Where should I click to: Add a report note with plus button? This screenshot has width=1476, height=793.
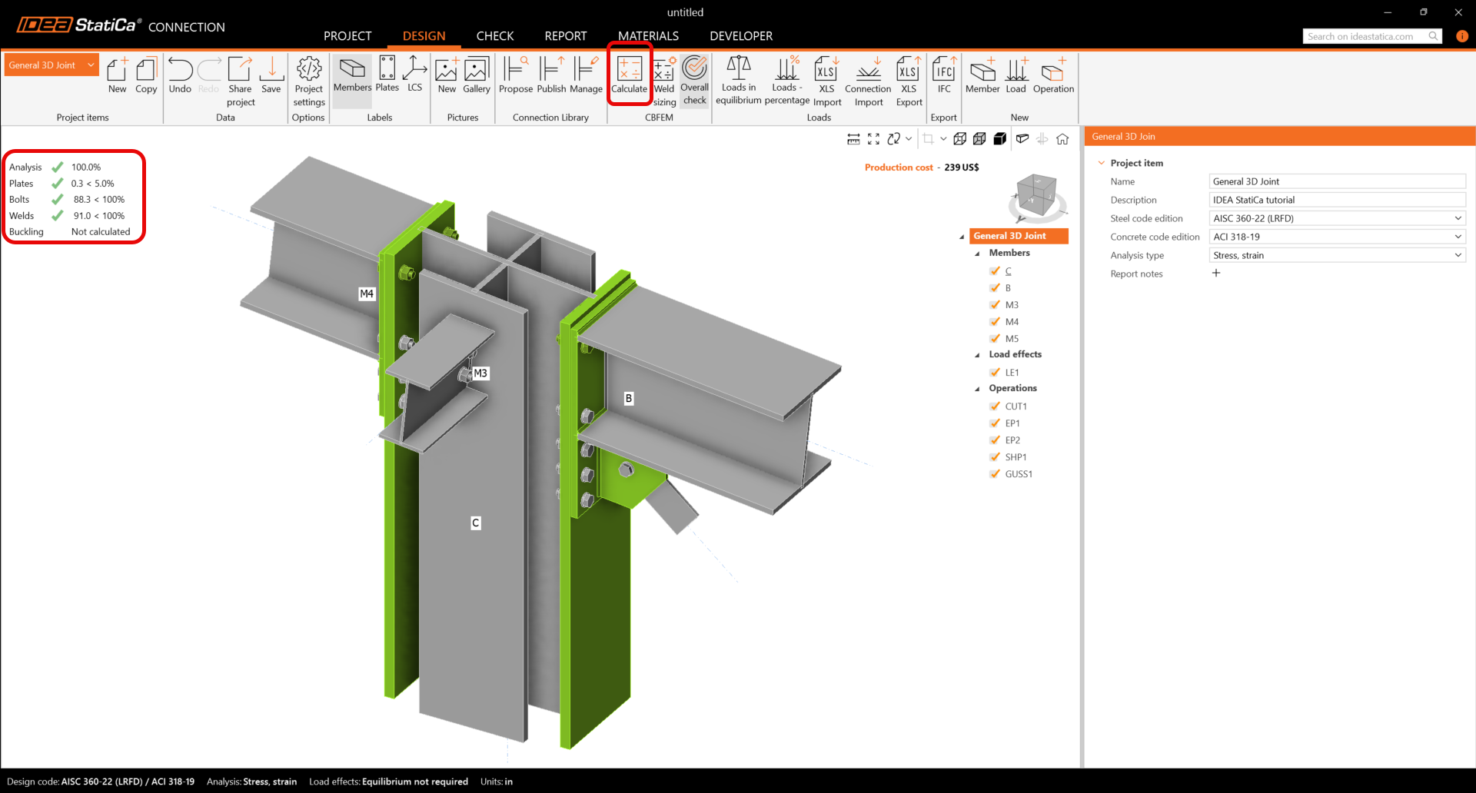[x=1216, y=274]
